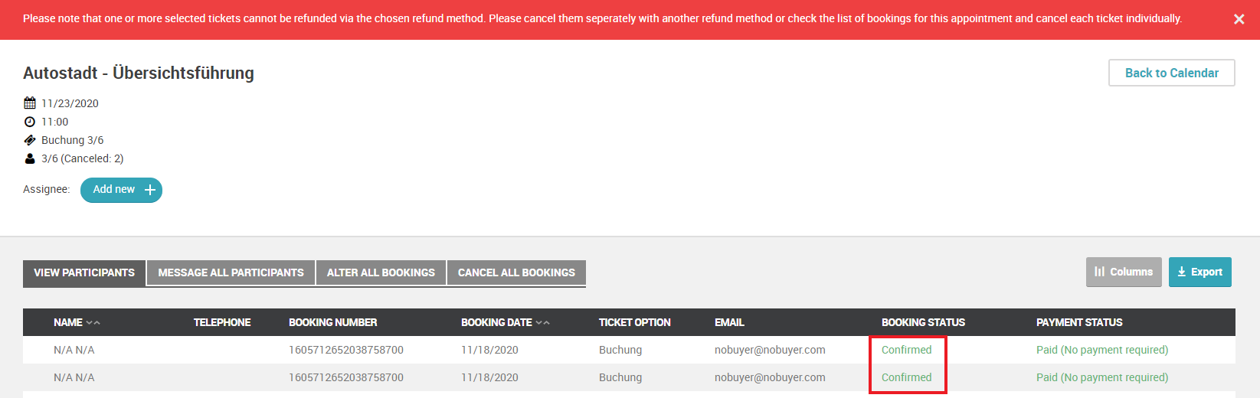The height and width of the screenshot is (398, 1260).
Task: Click the calendar icon beside 11/23/2020
Action: coord(30,103)
